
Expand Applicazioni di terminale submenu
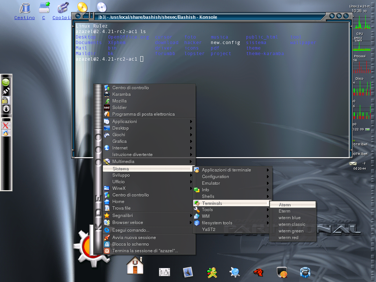click(x=232, y=170)
